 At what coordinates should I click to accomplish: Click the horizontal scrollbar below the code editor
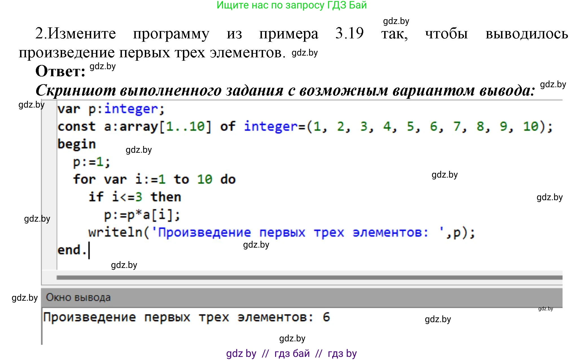tap(309, 278)
